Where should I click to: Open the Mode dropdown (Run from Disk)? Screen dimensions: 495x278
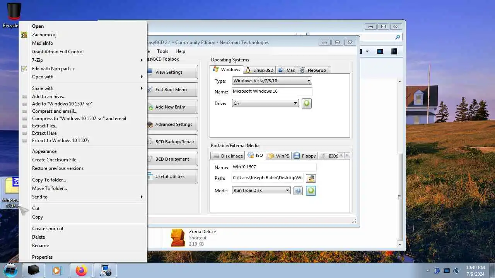pyautogui.click(x=261, y=190)
